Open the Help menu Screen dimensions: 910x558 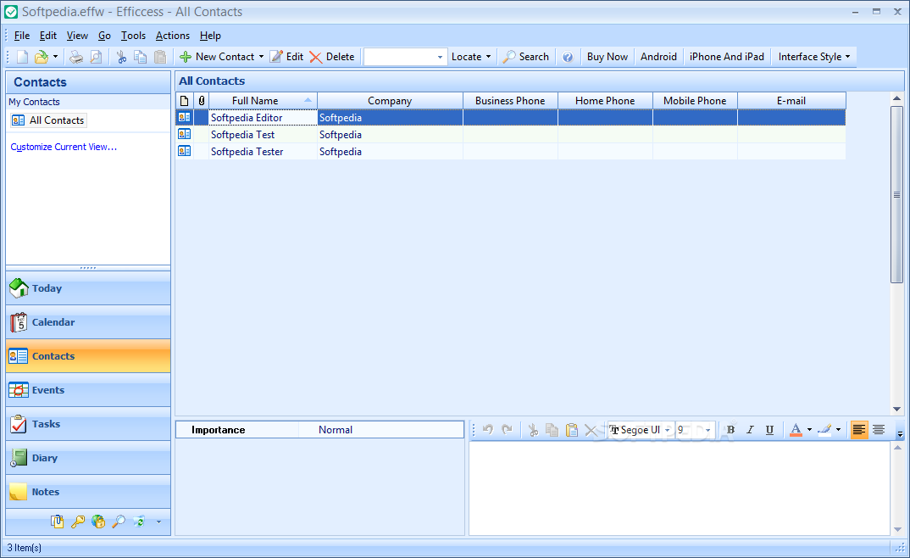(210, 36)
